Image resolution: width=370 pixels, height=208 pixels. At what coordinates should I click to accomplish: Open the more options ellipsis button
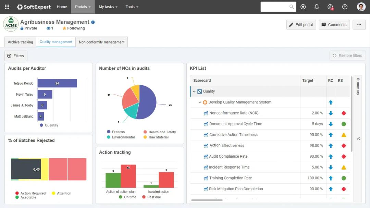click(359, 25)
